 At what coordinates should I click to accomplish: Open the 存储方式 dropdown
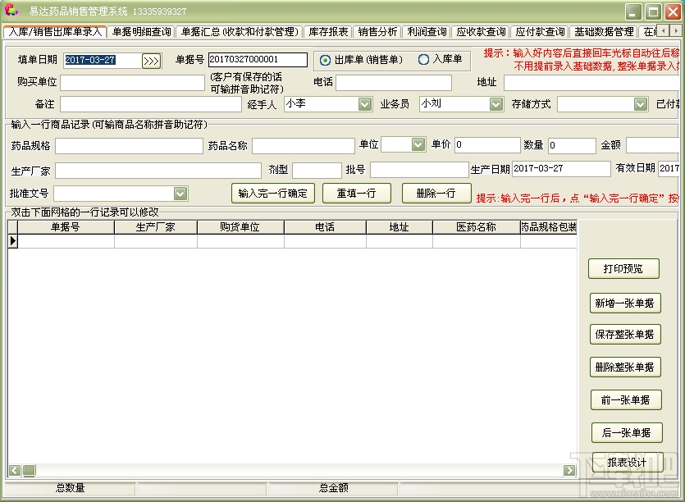point(640,104)
